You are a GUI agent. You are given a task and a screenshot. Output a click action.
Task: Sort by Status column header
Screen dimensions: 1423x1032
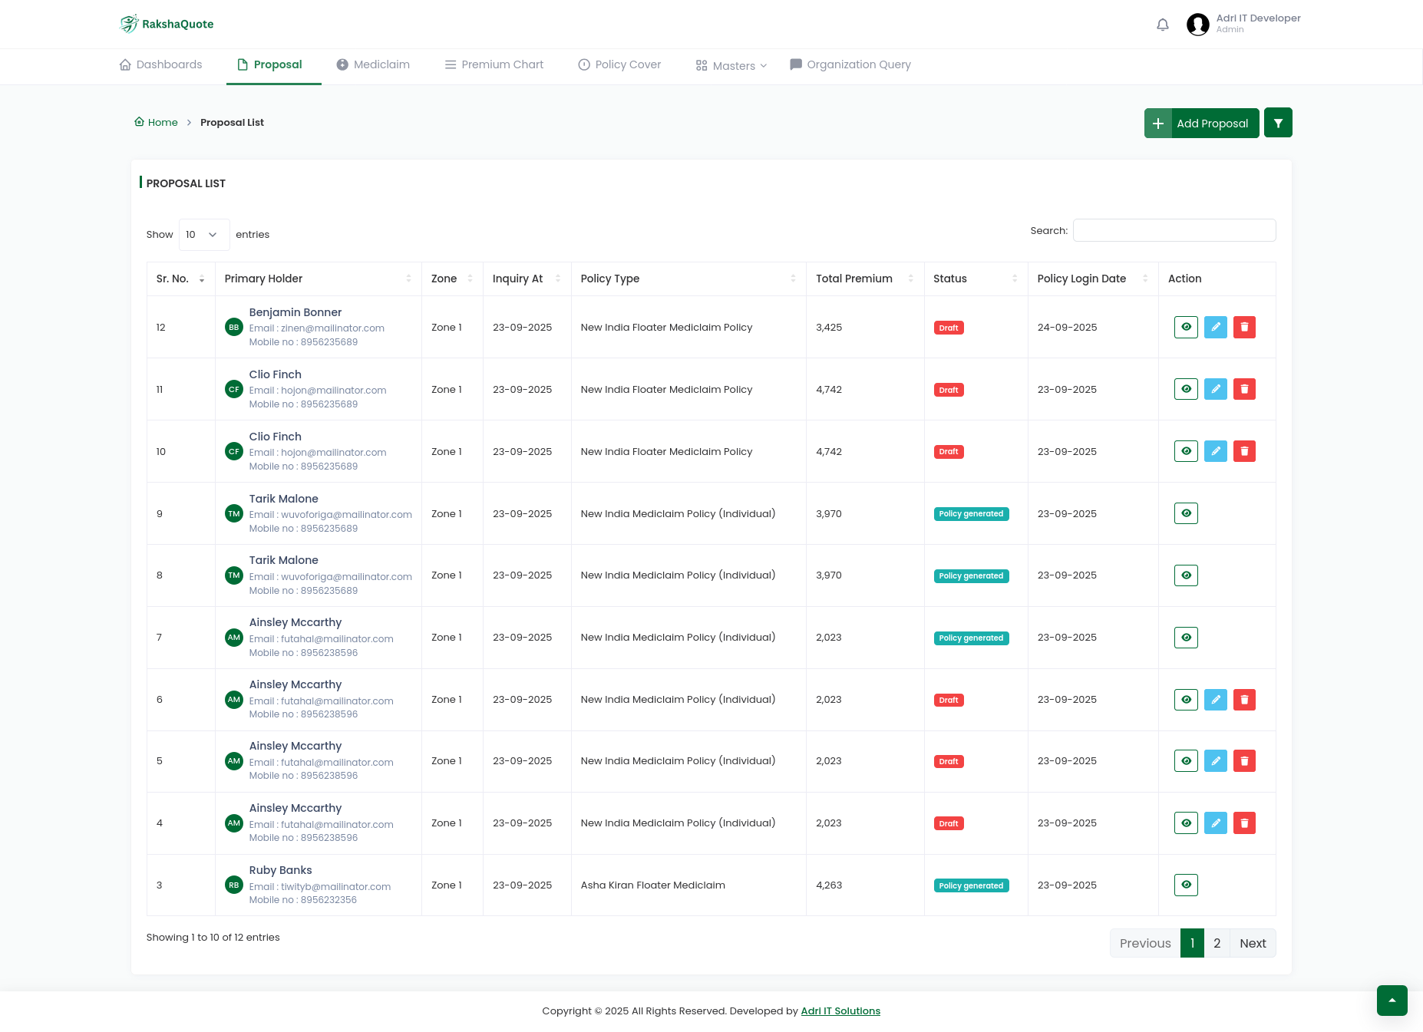(x=976, y=279)
